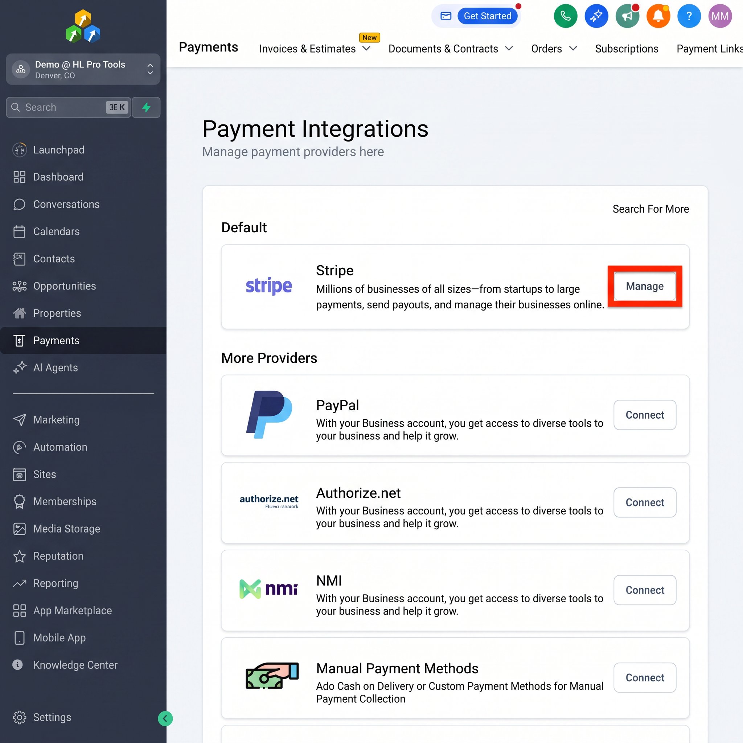Click the cash-in-hand Manual Payment logo
Screen dimensions: 743x743
click(x=272, y=676)
